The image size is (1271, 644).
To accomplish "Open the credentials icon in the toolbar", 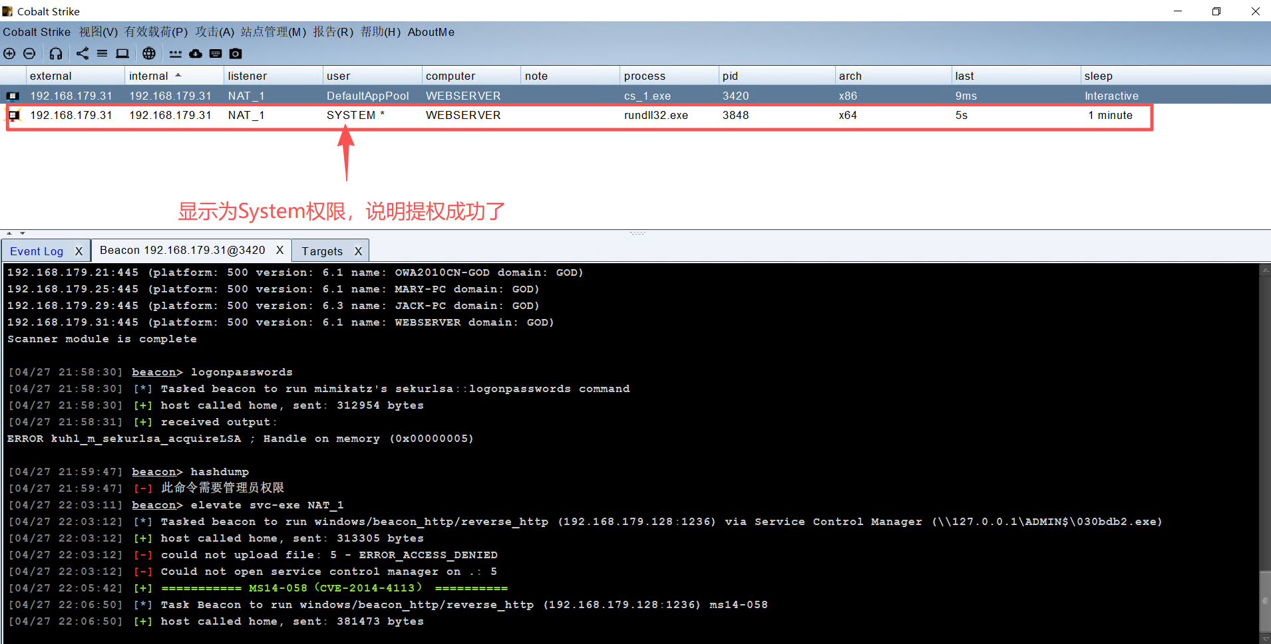I will coord(176,54).
